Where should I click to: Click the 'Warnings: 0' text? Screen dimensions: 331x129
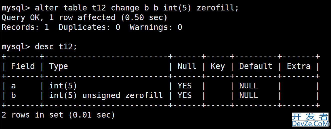click(156, 27)
